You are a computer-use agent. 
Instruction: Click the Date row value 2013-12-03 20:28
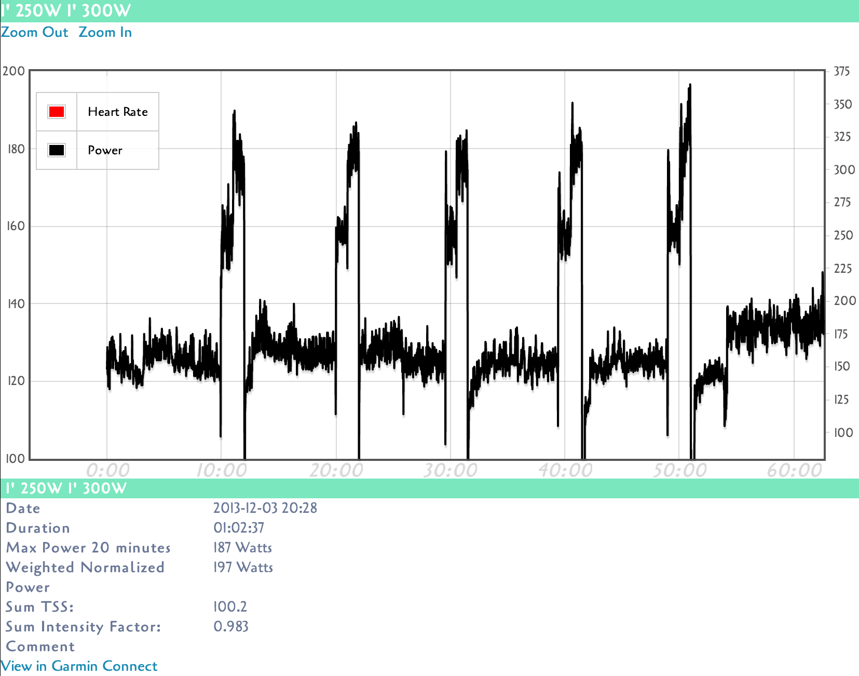(266, 508)
